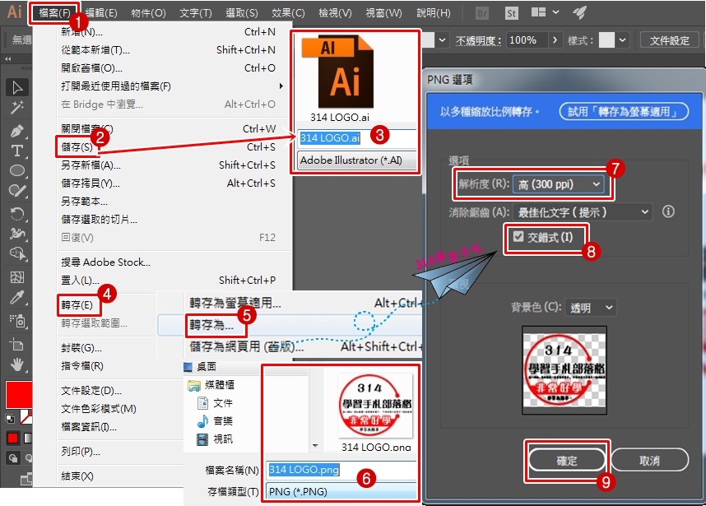Click the info icon beside anti-aliasing
706x506 pixels.
(x=669, y=211)
